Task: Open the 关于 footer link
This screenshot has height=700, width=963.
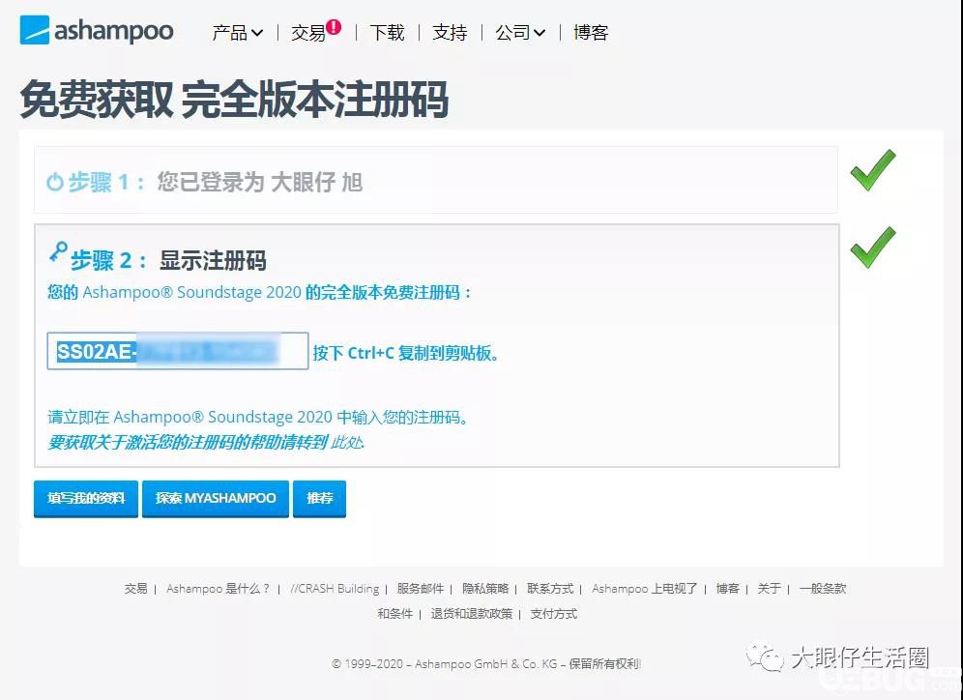Action: [769, 588]
